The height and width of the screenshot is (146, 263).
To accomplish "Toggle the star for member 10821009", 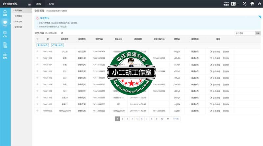I will (37, 52).
